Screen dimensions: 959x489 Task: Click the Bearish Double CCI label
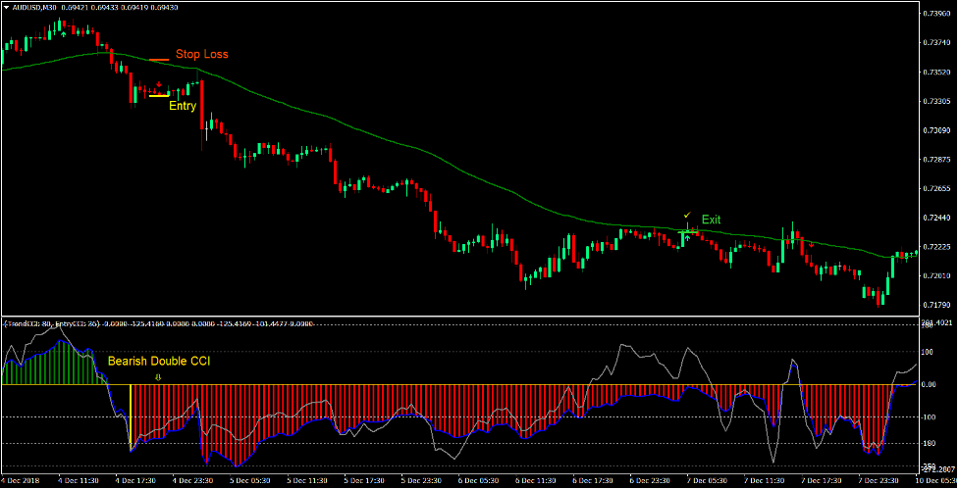[157, 362]
